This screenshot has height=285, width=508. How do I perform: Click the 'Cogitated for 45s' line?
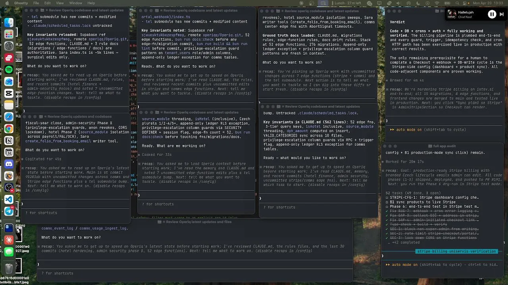pos(43,159)
